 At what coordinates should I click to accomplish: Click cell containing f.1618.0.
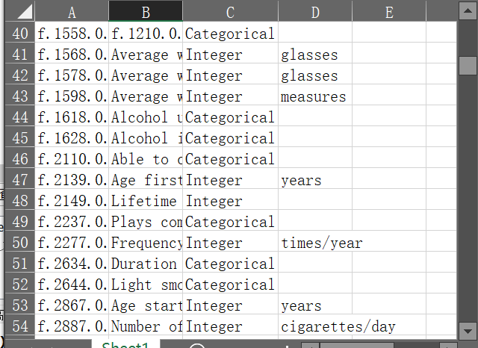click(x=72, y=117)
